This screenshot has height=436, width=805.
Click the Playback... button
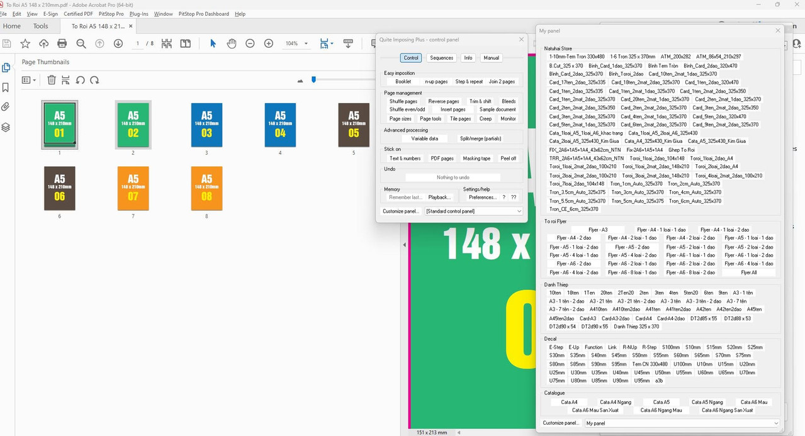click(x=439, y=198)
